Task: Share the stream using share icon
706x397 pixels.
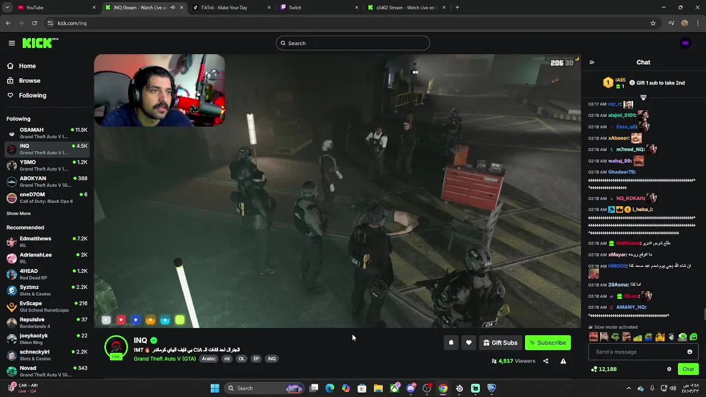Action: pos(545,361)
